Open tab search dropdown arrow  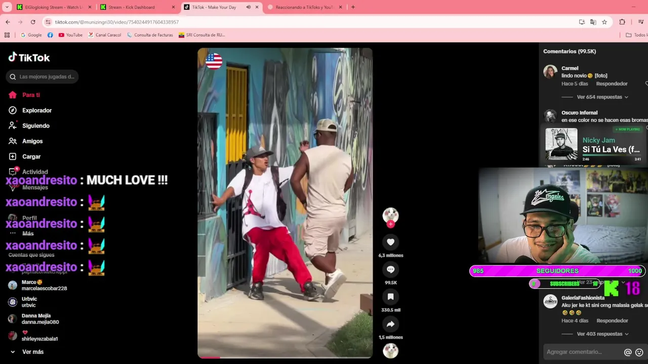tap(7, 7)
